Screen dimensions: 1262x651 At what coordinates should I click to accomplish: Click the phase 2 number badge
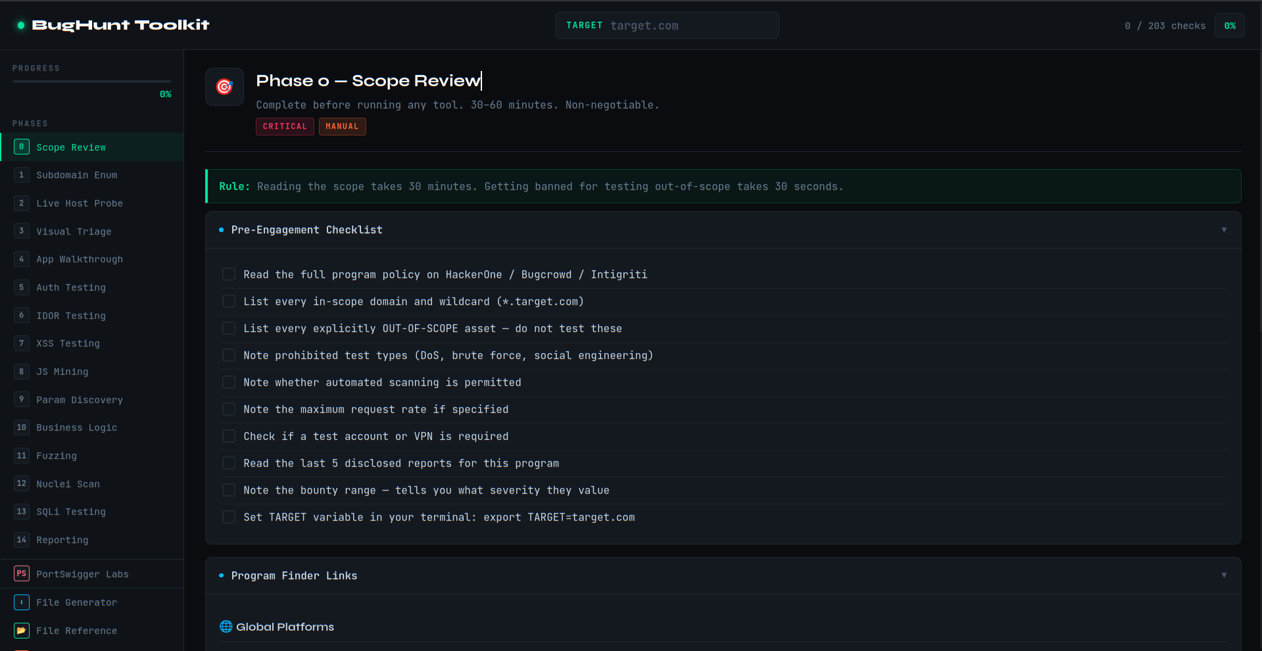(22, 203)
